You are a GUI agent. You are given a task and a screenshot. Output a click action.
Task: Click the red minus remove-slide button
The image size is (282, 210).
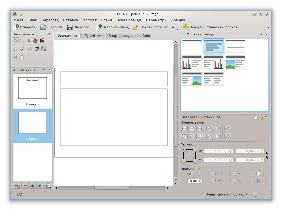click(25, 186)
